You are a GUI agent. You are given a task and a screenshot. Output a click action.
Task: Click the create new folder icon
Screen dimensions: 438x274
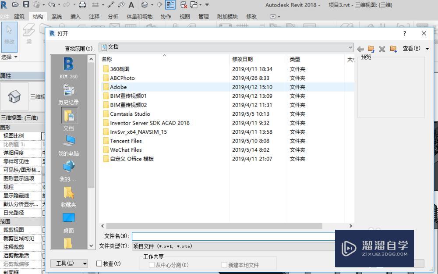[393, 49]
